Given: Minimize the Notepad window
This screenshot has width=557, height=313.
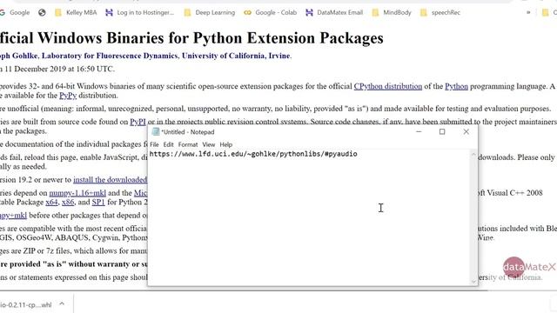Looking at the screenshot, I should (x=419, y=131).
